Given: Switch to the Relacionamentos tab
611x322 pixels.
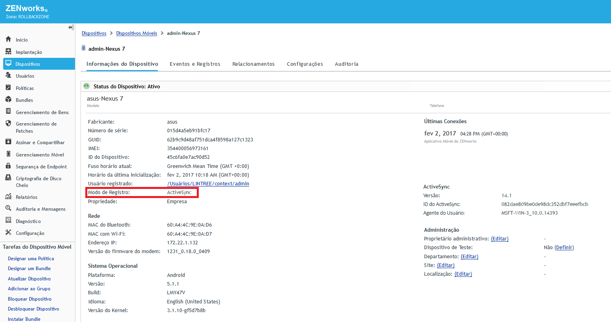Looking at the screenshot, I should [254, 64].
